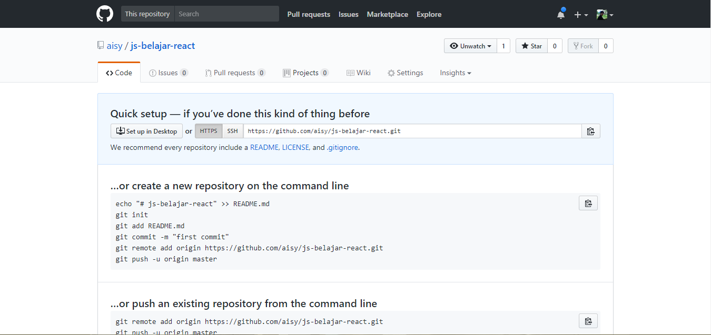The image size is (711, 335).
Task: Open Issues in the top navigation
Action: tap(349, 15)
